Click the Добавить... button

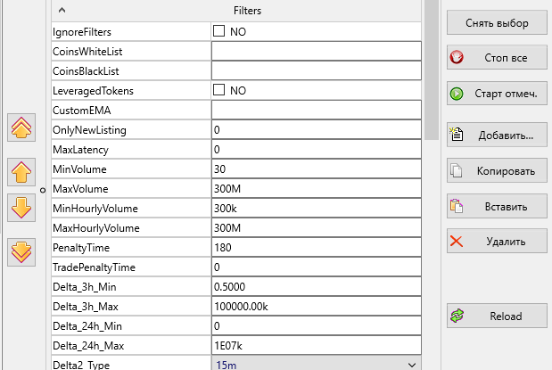coord(497,136)
